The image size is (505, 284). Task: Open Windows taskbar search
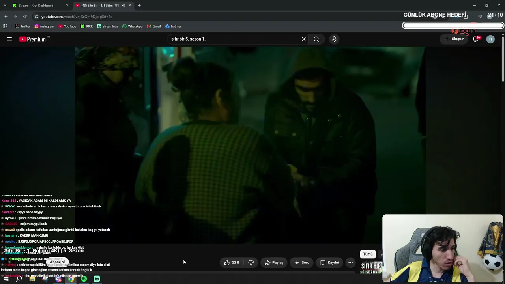pos(19,279)
